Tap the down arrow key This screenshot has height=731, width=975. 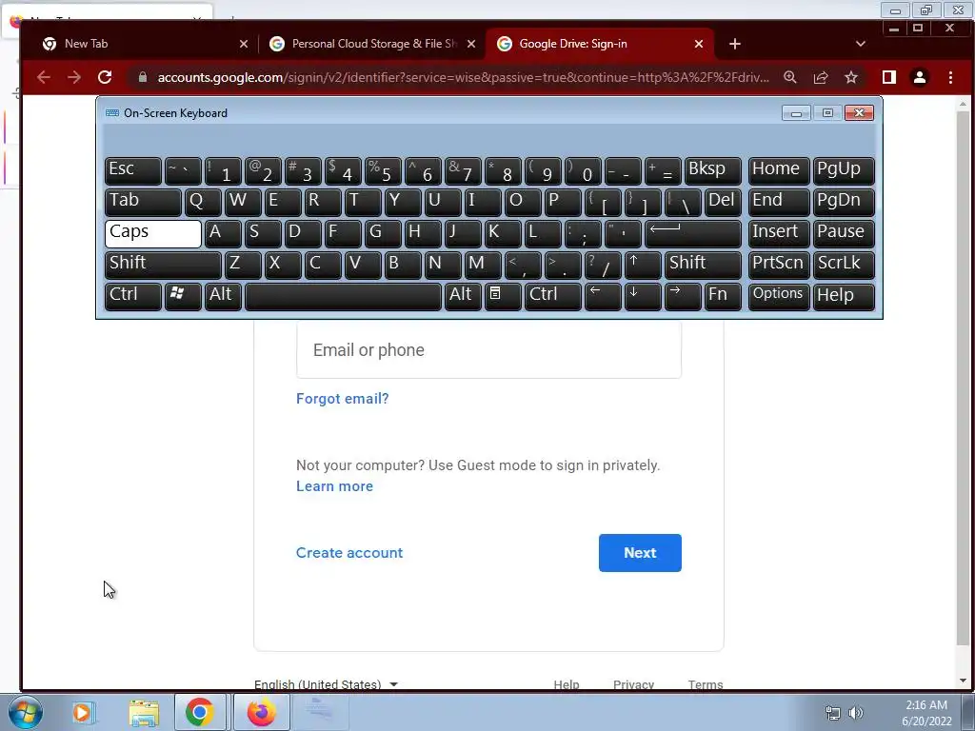coord(643,297)
